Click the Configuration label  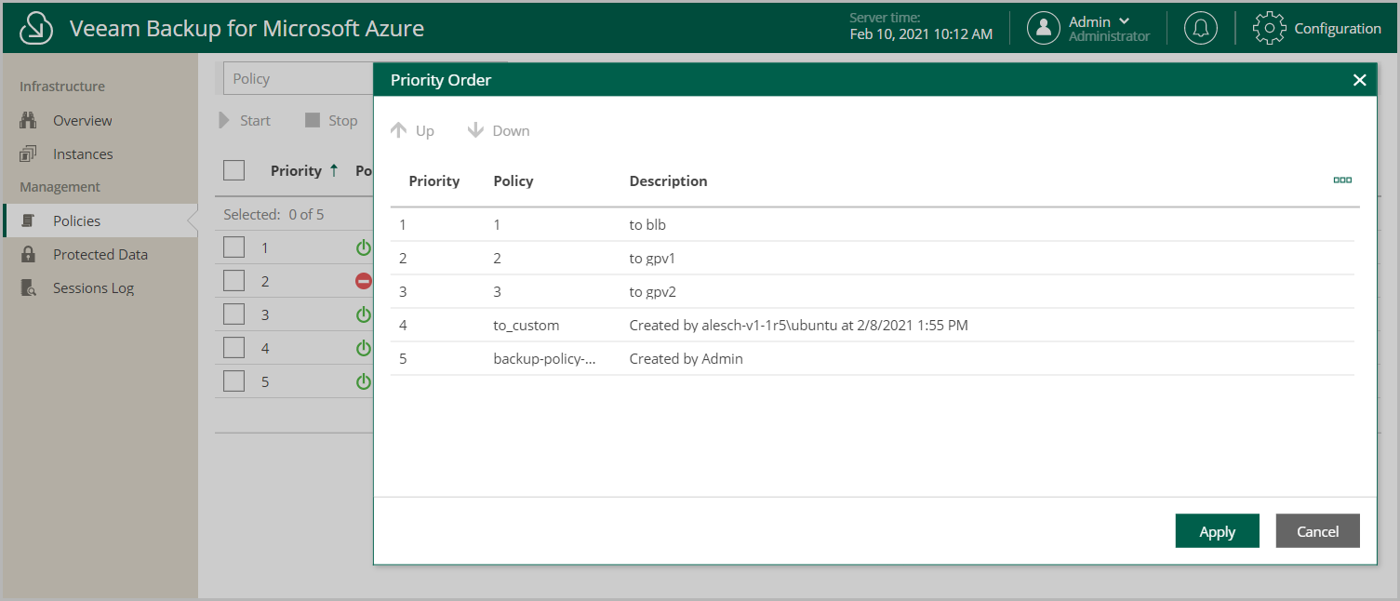pos(1338,28)
